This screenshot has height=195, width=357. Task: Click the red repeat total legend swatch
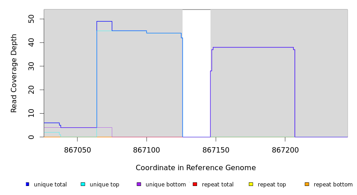(195, 184)
